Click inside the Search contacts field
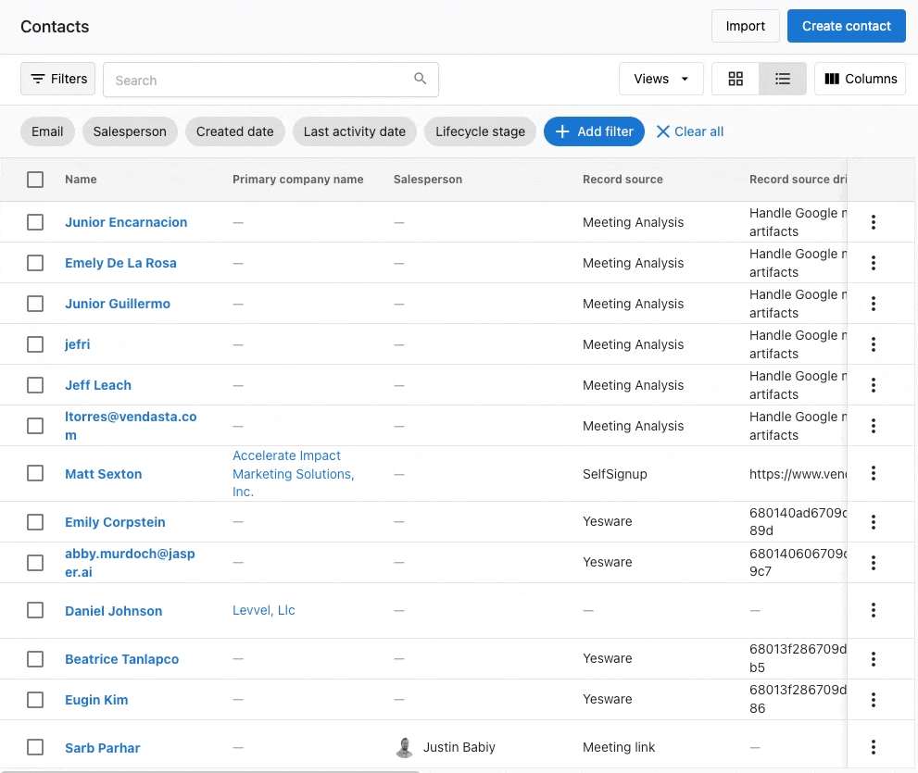Screen dimensions: 918x773 pyautogui.click(x=259, y=80)
